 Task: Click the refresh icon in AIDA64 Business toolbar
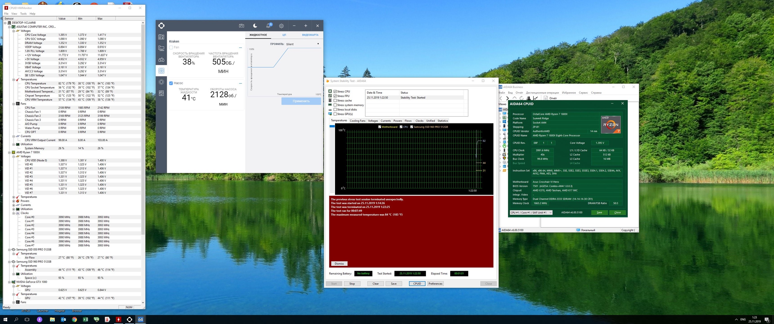522,98
